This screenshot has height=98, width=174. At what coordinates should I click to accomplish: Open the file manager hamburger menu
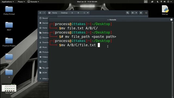pos(141,13)
